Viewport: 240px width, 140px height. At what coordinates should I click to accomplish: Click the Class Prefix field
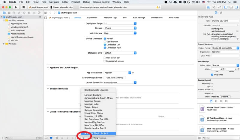[225, 56]
